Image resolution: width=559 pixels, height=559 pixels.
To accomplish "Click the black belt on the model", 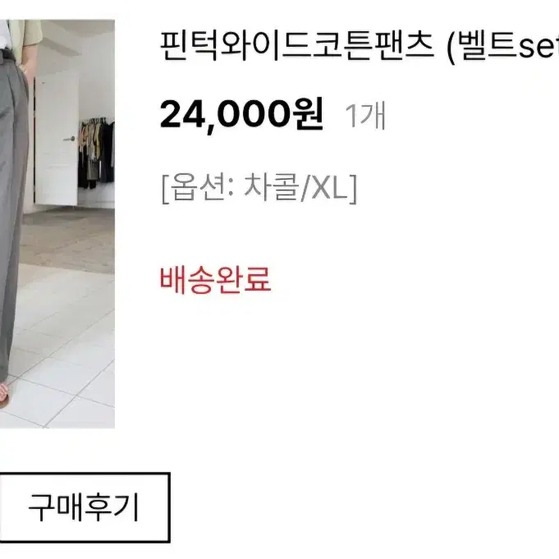I will [x=7, y=54].
